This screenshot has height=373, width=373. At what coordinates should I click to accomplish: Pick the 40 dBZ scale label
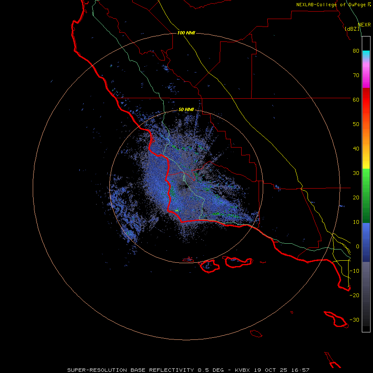356,149
